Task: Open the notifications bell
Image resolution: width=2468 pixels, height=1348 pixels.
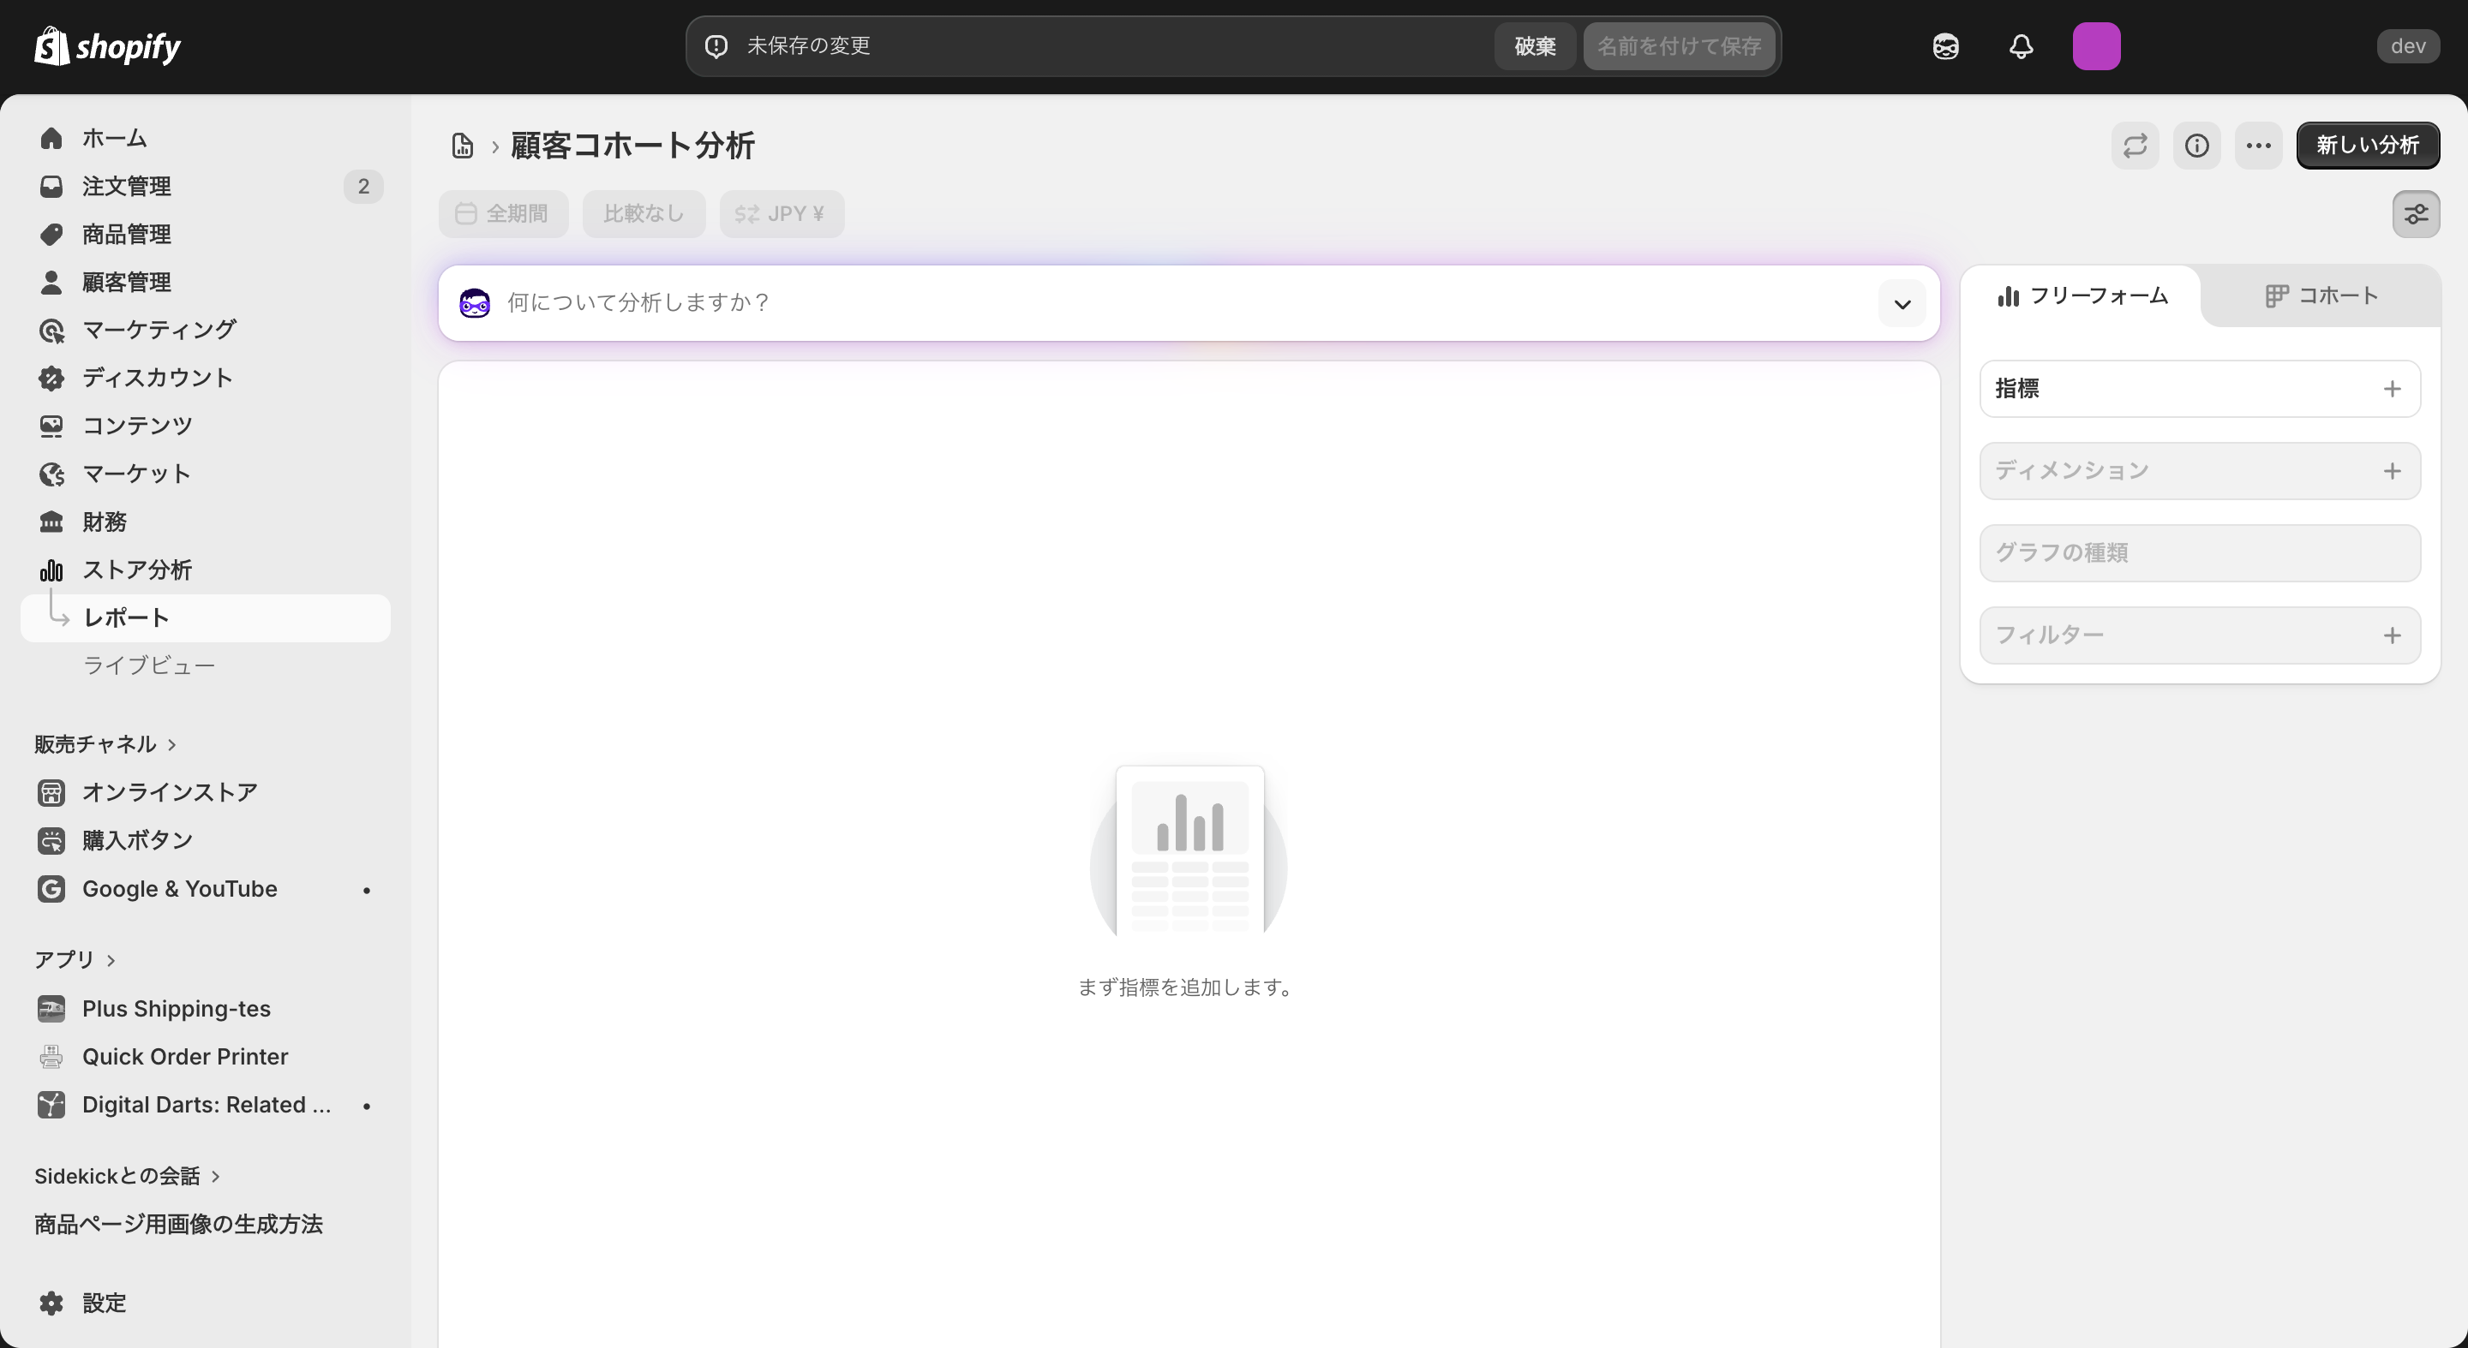Action: (x=2021, y=46)
